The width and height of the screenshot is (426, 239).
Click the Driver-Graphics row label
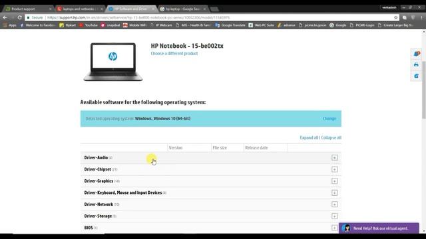(99, 181)
